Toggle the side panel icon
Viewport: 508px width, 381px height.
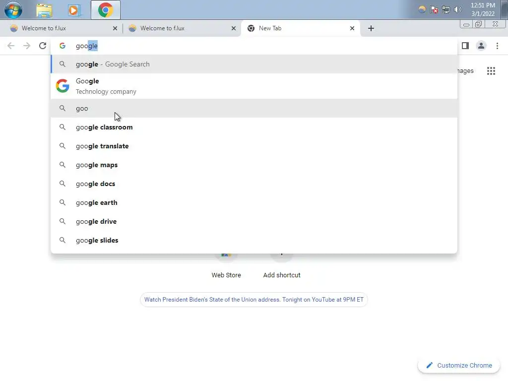[x=465, y=46]
